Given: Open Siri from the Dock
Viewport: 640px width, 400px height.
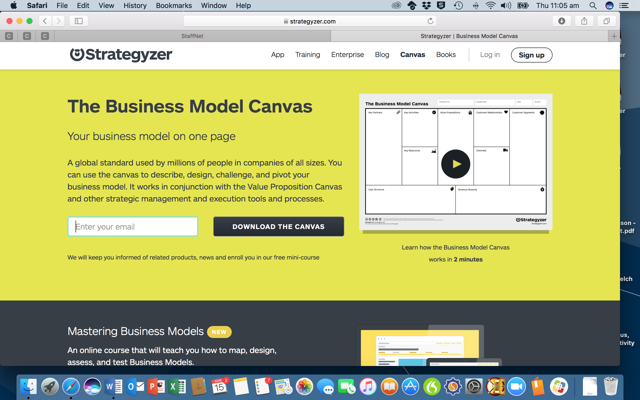Looking at the screenshot, I should [x=92, y=386].
